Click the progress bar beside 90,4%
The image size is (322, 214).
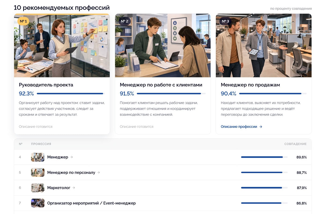click(x=273, y=94)
